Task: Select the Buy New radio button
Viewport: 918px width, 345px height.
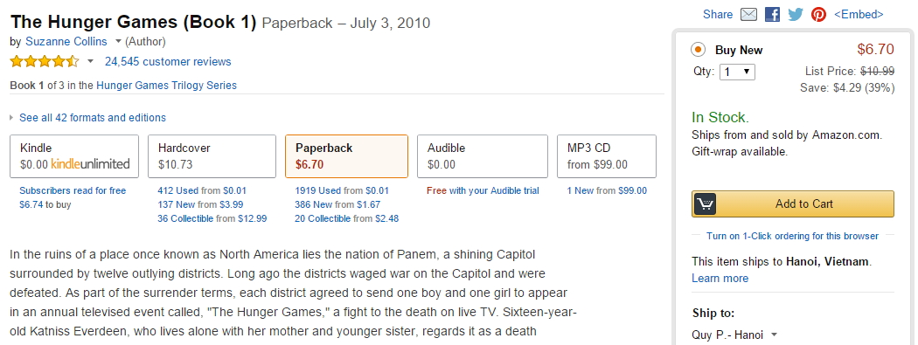Action: coord(698,50)
